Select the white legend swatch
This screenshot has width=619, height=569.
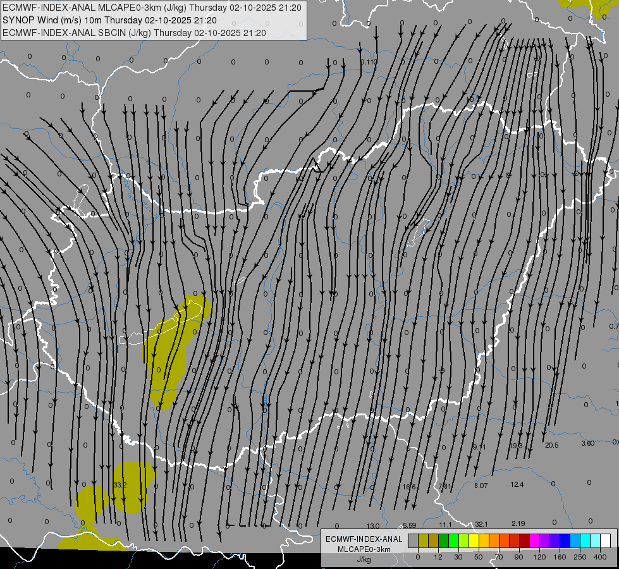point(606,541)
